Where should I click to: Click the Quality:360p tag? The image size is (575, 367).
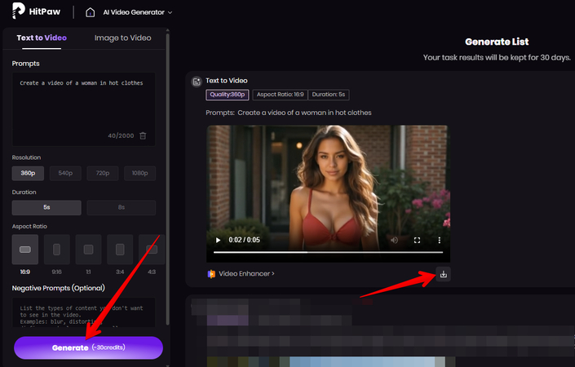[x=228, y=95]
